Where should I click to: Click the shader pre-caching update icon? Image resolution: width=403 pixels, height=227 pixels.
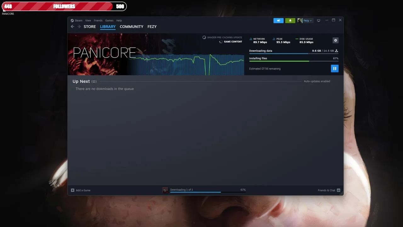204,38
